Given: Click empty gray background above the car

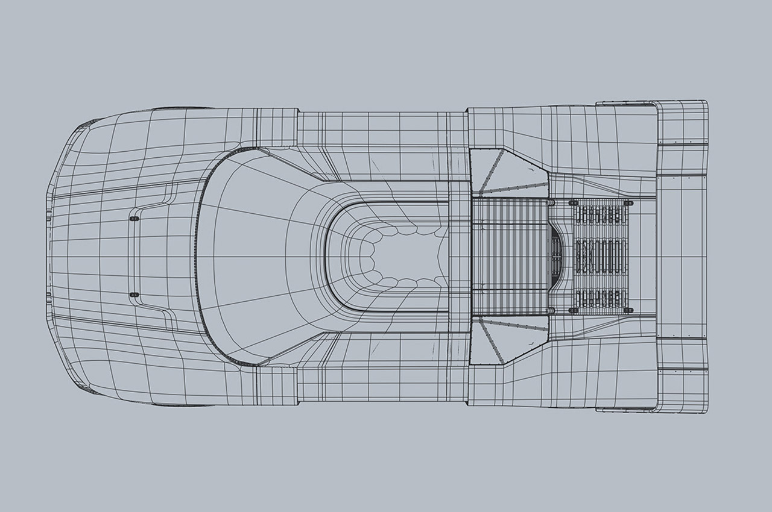Looking at the screenshot, I should coord(386,48).
